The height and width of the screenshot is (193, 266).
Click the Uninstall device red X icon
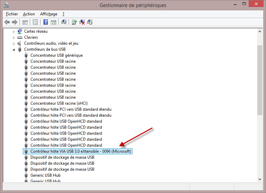pos(82,22)
